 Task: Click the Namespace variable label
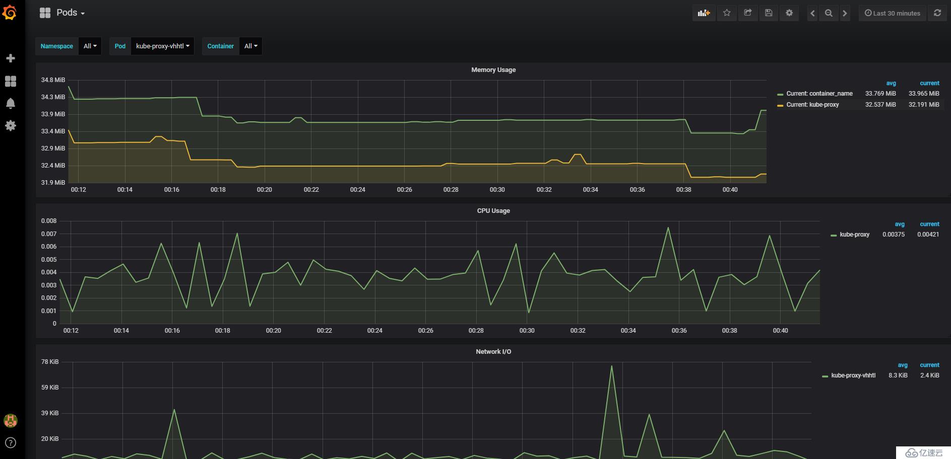[57, 46]
